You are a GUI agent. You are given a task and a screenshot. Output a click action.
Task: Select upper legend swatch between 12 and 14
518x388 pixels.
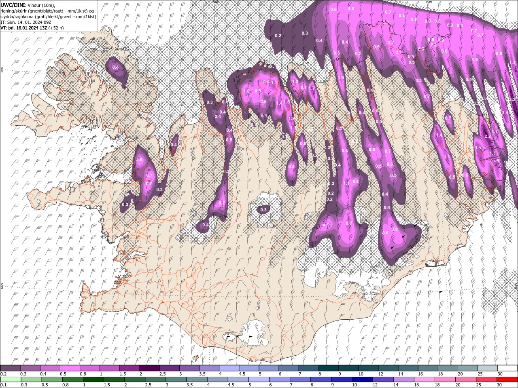pyautogui.click(x=388, y=368)
